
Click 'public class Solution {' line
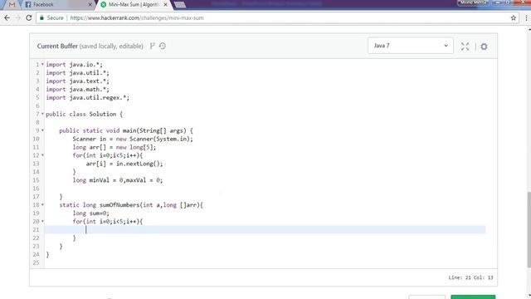84,115
